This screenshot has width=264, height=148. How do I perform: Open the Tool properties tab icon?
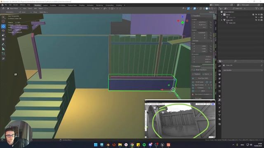(x=219, y=66)
